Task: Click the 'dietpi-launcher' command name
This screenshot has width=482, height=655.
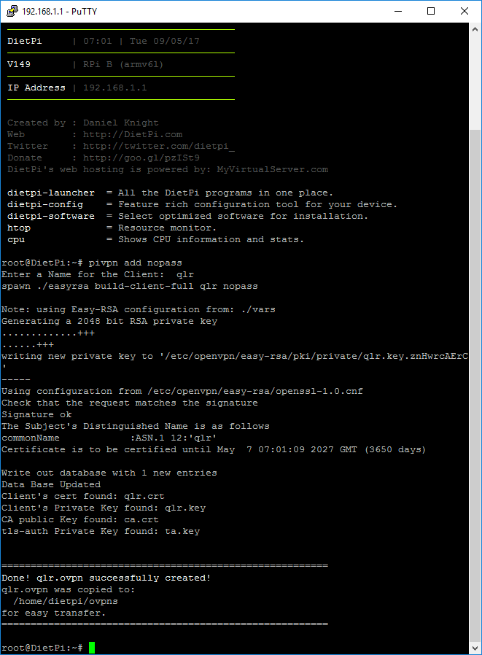Action: [51, 193]
